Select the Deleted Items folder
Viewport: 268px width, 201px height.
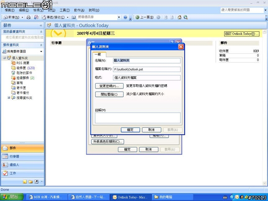22,73
